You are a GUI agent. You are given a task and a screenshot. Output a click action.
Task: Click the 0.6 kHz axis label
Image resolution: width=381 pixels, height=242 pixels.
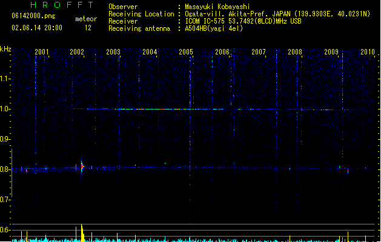(x=5, y=230)
